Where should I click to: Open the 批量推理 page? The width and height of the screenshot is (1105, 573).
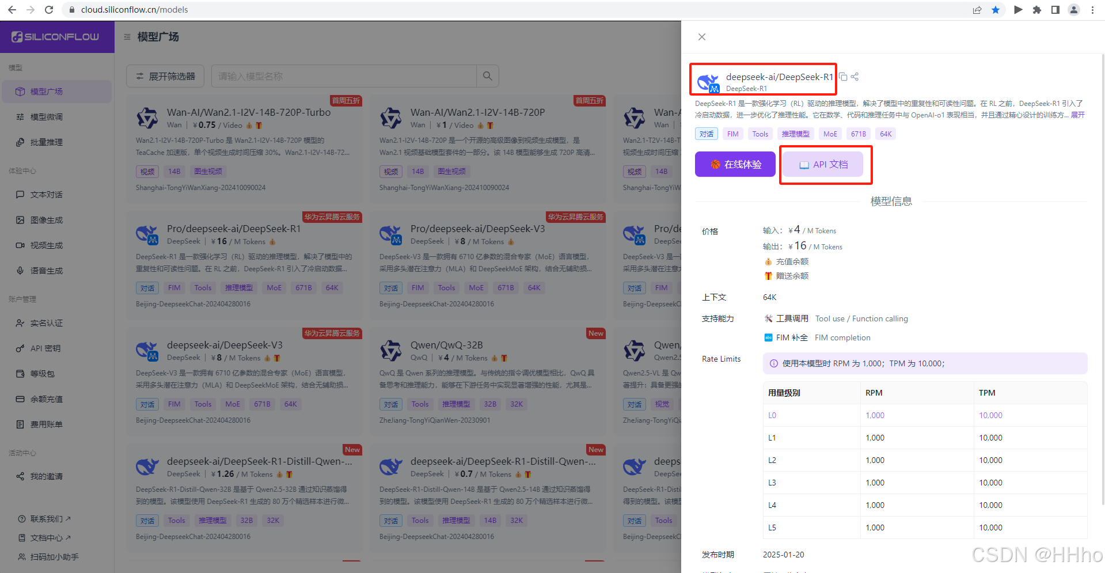pyautogui.click(x=45, y=142)
